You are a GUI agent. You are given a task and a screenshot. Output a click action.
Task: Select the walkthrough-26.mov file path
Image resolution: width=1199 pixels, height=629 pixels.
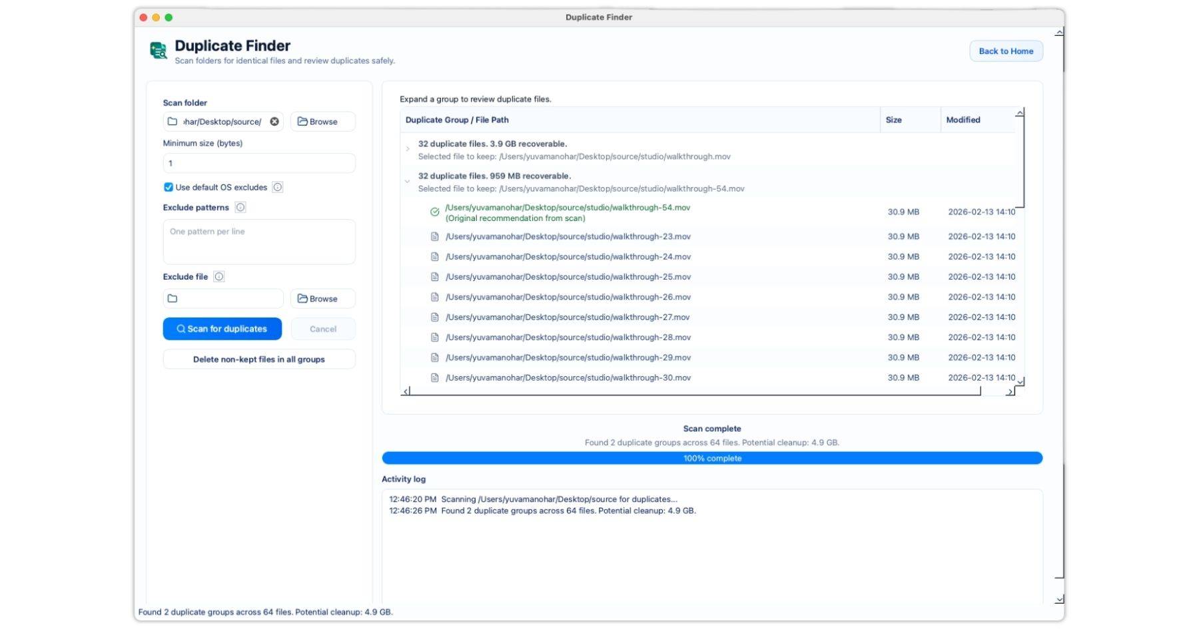(x=568, y=297)
